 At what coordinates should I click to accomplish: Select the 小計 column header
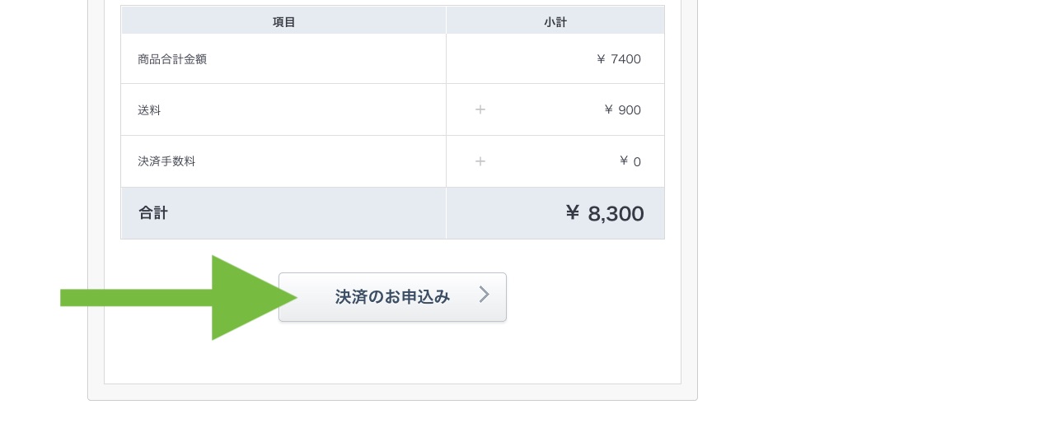[555, 21]
